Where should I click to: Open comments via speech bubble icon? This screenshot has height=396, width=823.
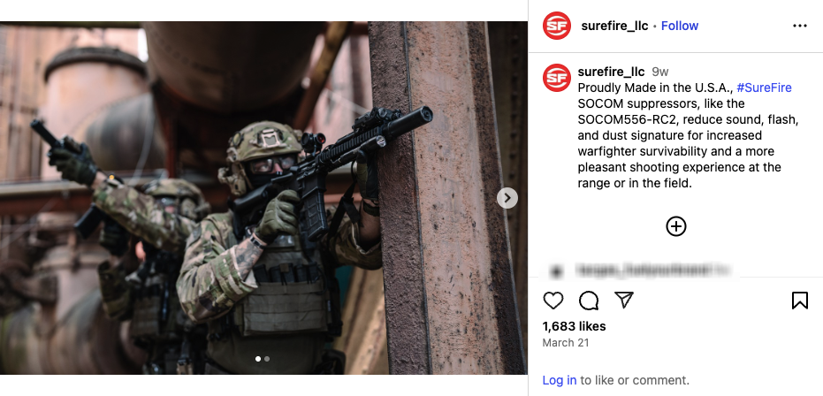click(x=589, y=301)
